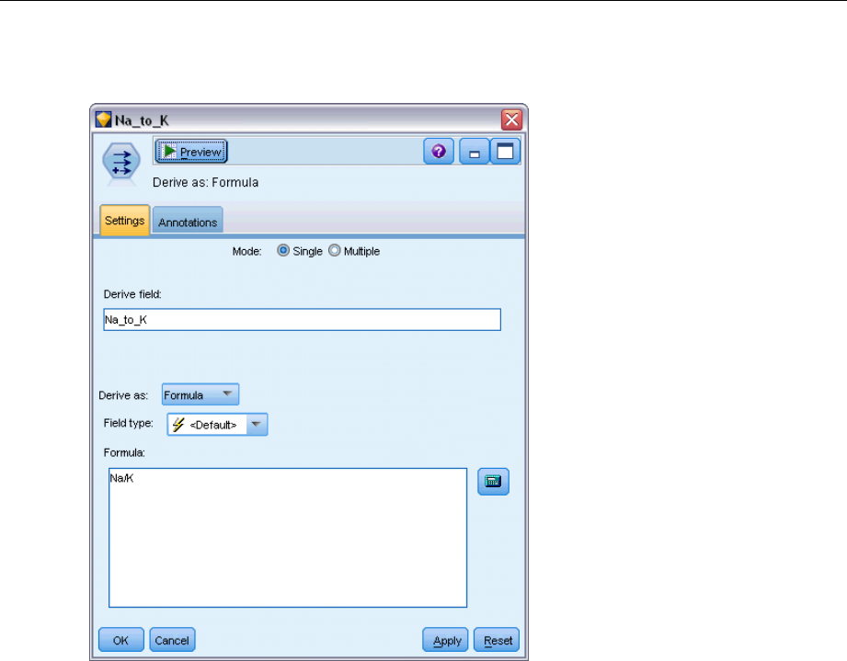Viewport: 847px width, 661px height.
Task: Click the 'Derive as: Formula' description text
Action: pos(205,183)
